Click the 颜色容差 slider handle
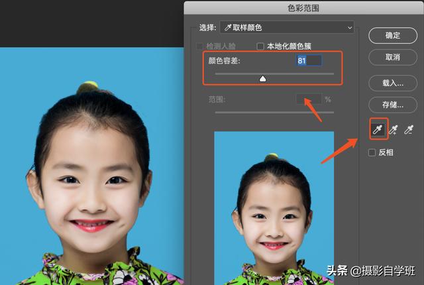This screenshot has height=285, width=424. pos(262,78)
